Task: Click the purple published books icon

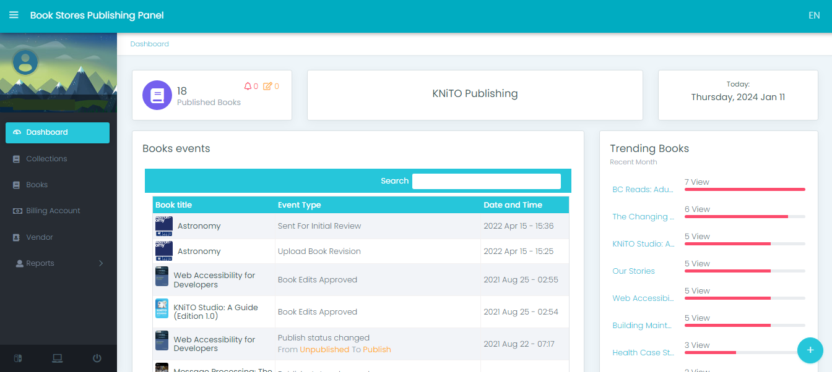Action: pyautogui.click(x=157, y=95)
